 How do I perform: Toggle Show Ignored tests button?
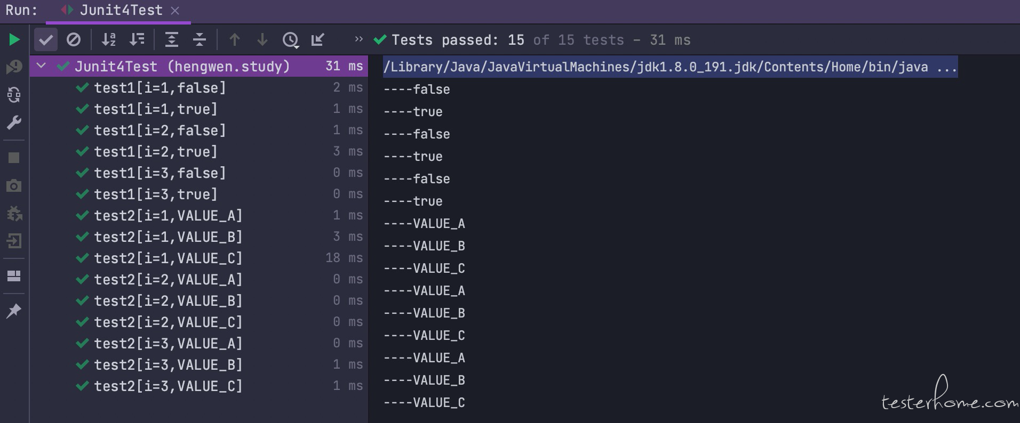pos(74,39)
